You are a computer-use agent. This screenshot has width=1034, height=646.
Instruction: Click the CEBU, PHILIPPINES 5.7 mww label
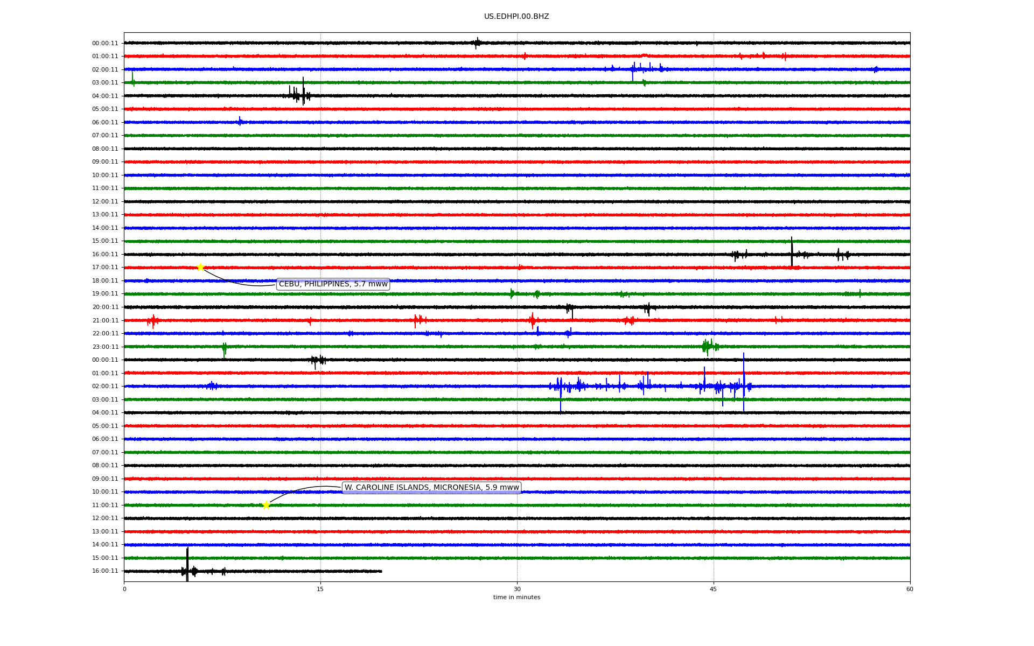(x=333, y=284)
